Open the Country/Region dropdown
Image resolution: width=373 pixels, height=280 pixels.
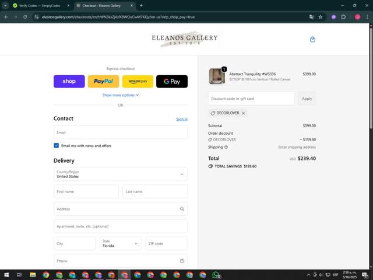pyautogui.click(x=121, y=174)
